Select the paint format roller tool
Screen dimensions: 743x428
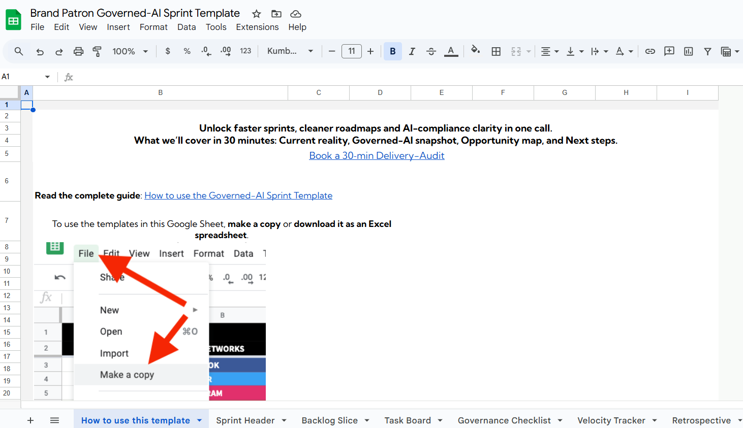pos(97,51)
